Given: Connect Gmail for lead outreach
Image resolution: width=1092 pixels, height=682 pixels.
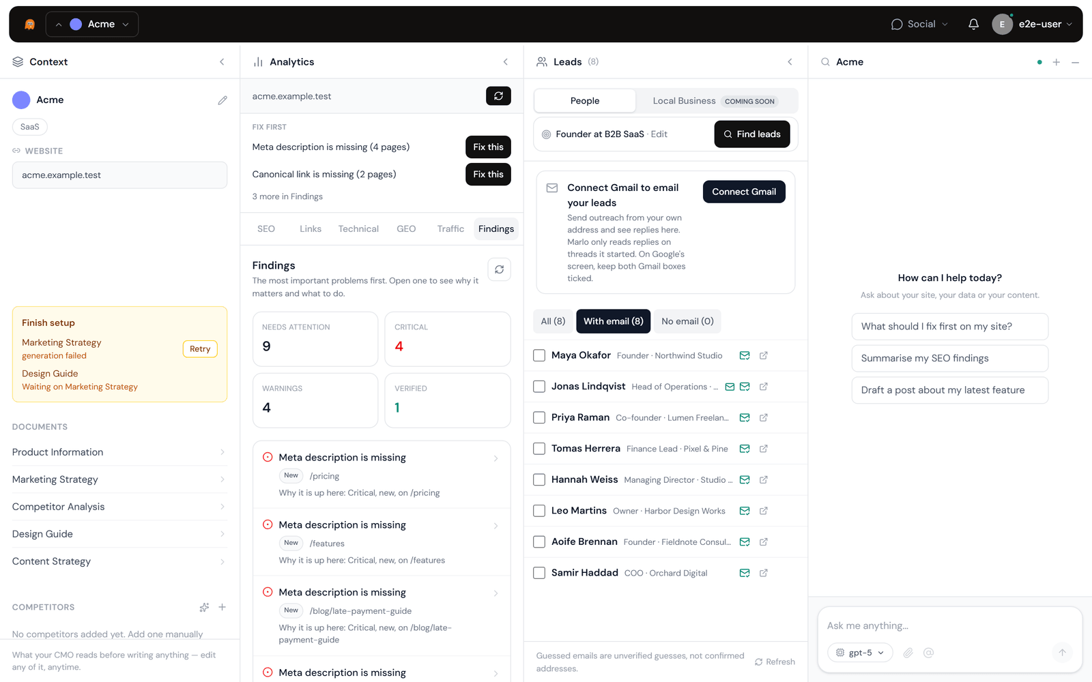Looking at the screenshot, I should tap(744, 192).
